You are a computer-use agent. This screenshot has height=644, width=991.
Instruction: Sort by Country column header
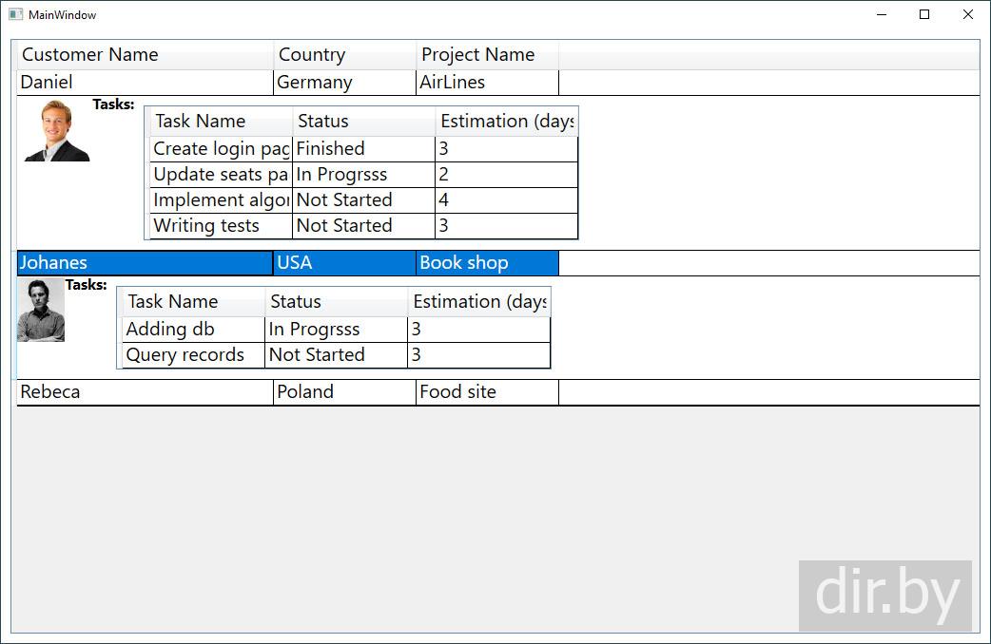344,55
